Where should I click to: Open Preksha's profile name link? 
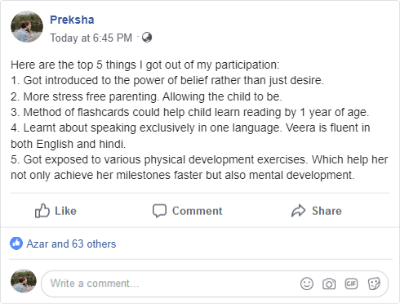[x=72, y=20]
